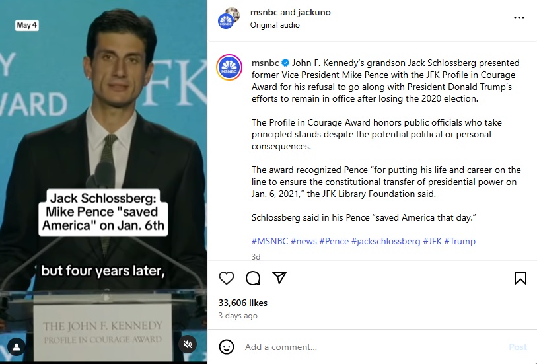Open emoji picker in comment box

(227, 347)
